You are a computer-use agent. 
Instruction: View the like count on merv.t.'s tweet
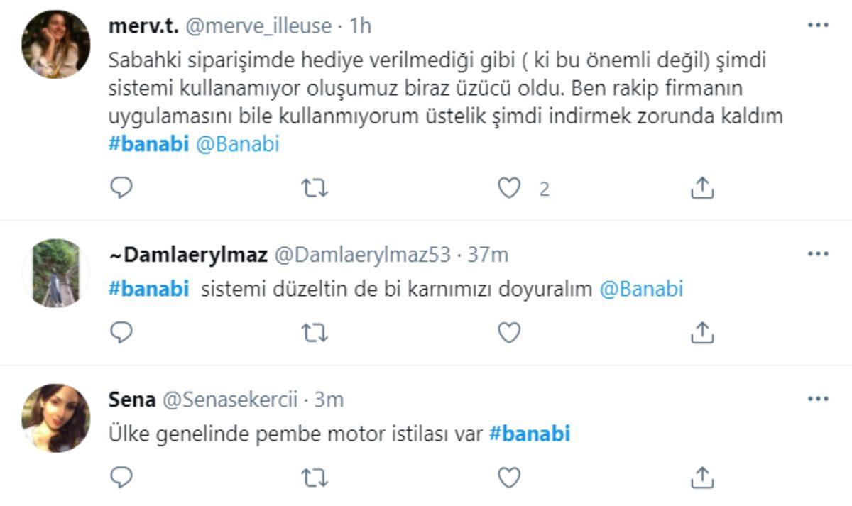coord(545,187)
